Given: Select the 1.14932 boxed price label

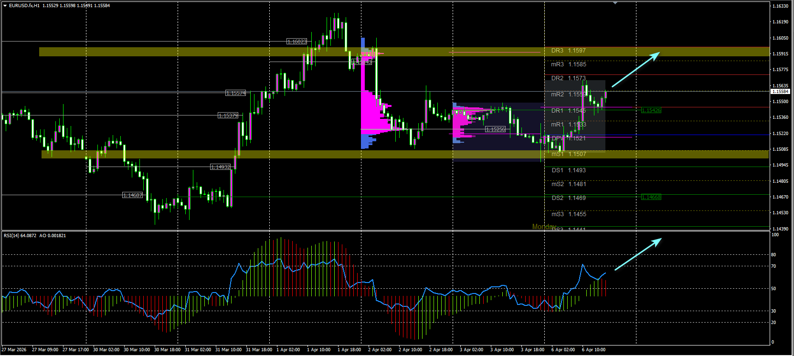Looking at the screenshot, I should [x=221, y=167].
